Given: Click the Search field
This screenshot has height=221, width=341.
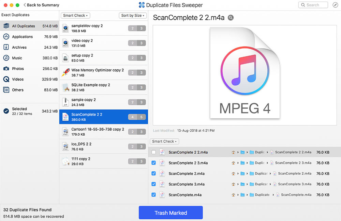Looking at the screenshot, I should pyautogui.click(x=313, y=5).
